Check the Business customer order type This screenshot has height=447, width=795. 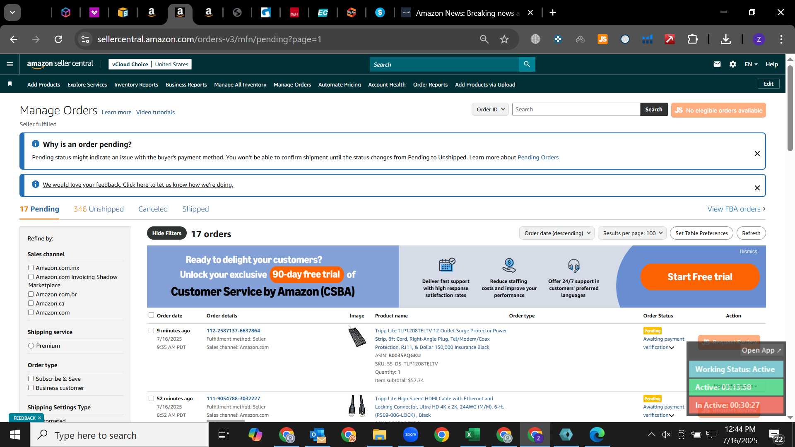(31, 388)
